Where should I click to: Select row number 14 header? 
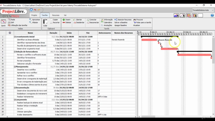[3, 76]
